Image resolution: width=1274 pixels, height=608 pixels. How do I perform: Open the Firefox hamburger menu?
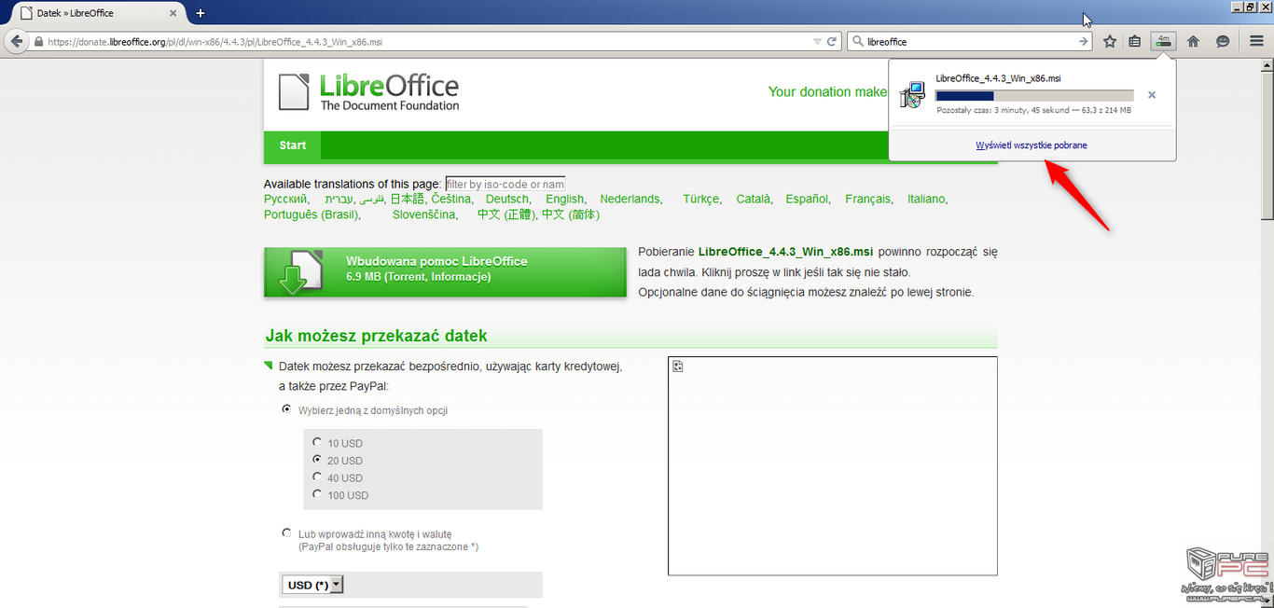click(1256, 42)
